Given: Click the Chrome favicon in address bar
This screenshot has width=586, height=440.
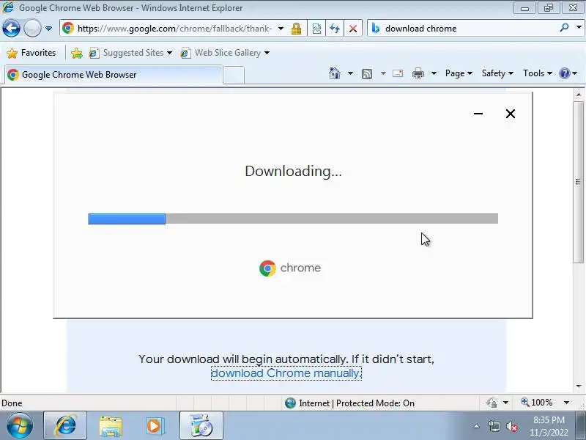Looking at the screenshot, I should point(68,28).
